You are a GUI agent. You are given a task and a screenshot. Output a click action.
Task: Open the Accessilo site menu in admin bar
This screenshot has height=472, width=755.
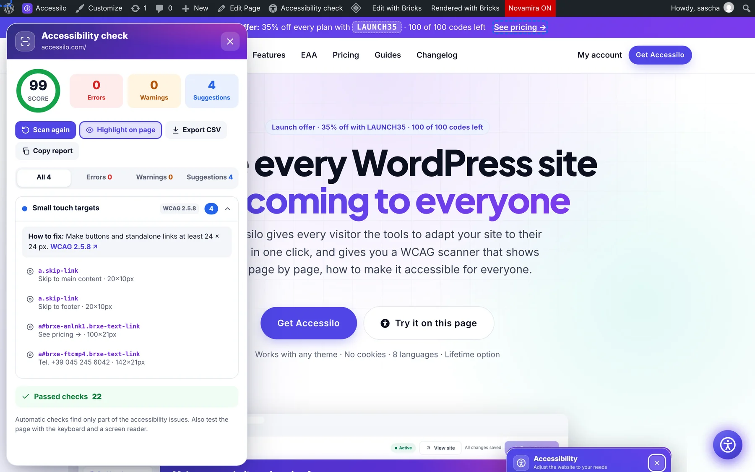point(44,8)
